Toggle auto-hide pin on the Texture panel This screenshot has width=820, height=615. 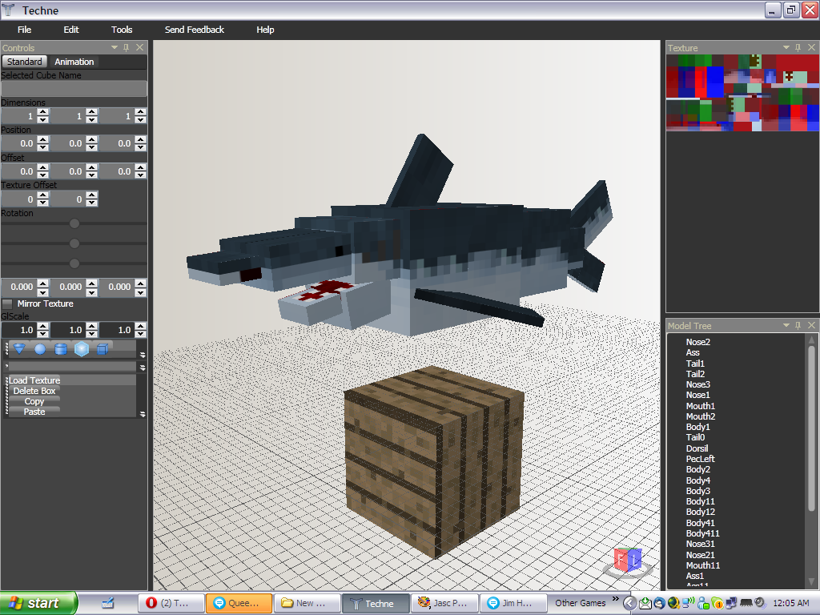click(x=798, y=47)
